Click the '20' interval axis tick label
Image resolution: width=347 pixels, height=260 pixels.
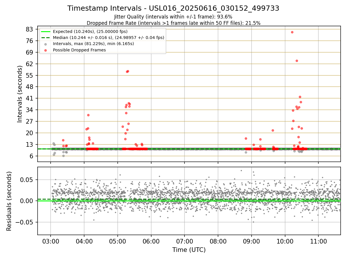[30, 133]
